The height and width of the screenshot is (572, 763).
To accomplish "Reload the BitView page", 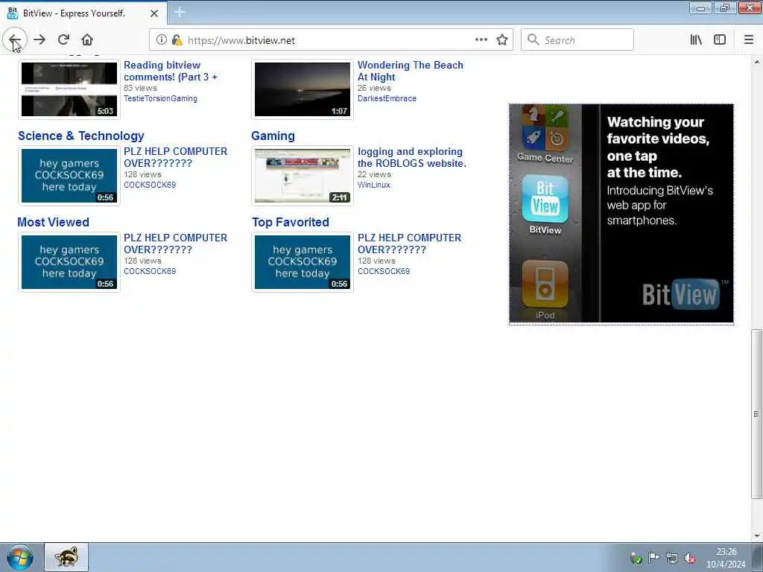I will pyautogui.click(x=63, y=40).
